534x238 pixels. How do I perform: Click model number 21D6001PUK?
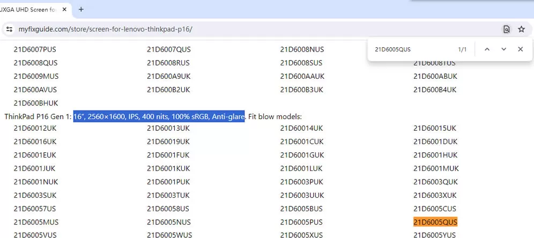coord(168,182)
